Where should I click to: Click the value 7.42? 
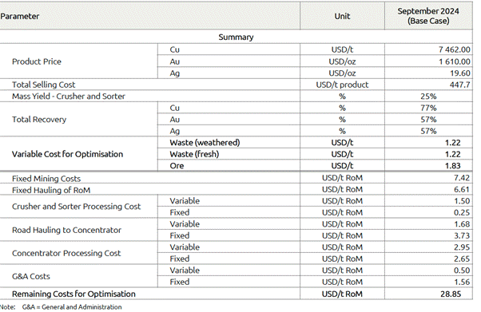[462, 178]
